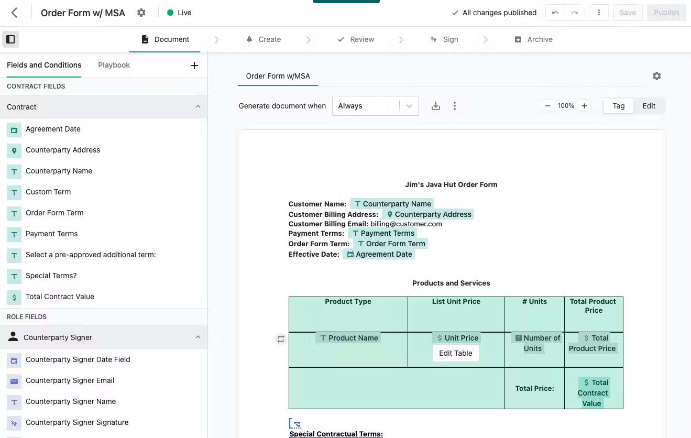Open the document three-dot options menu
This screenshot has width=691, height=438.
[454, 106]
